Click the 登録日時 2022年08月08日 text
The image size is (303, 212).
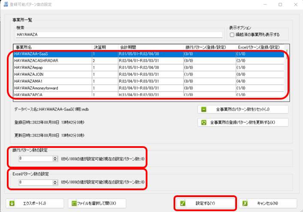[x=49, y=122]
